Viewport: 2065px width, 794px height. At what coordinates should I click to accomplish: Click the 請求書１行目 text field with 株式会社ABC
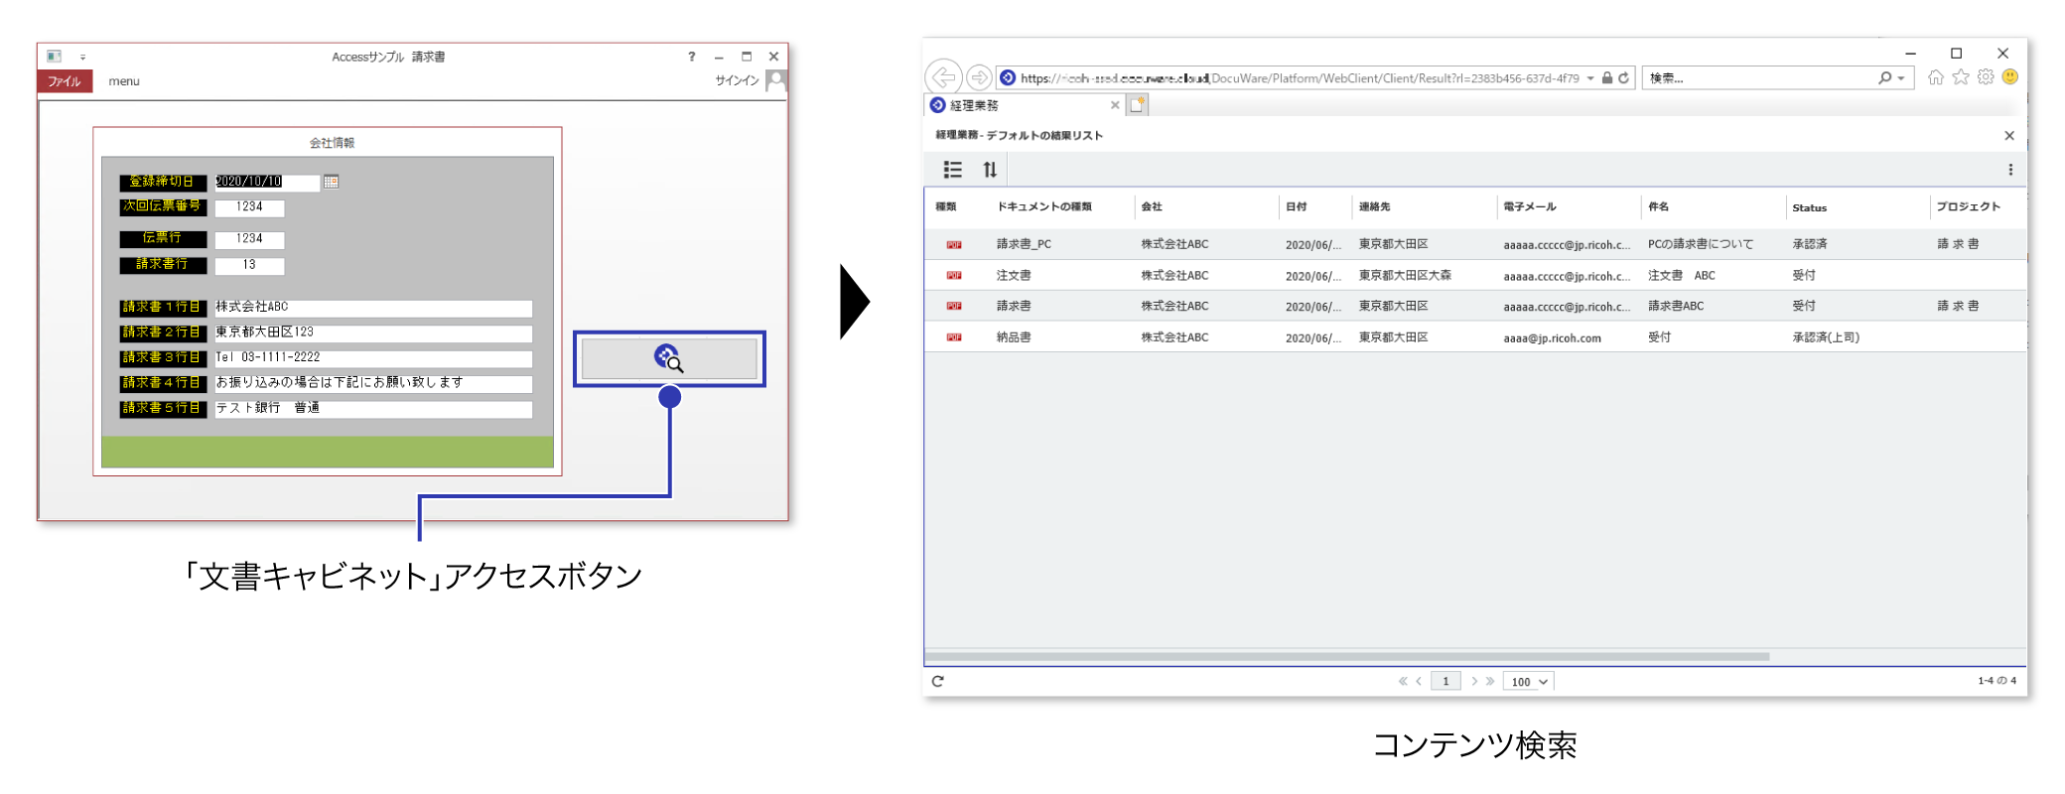372,309
